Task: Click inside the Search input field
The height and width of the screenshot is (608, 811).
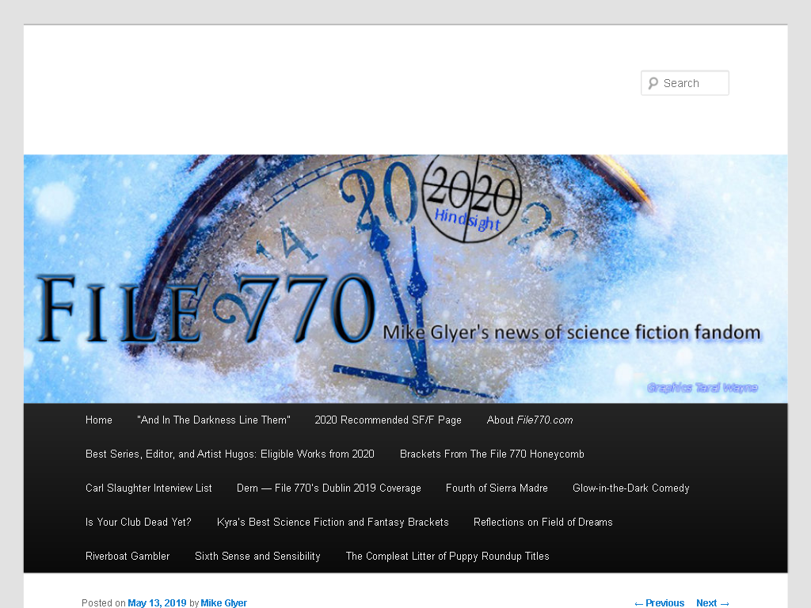Action: click(x=685, y=83)
